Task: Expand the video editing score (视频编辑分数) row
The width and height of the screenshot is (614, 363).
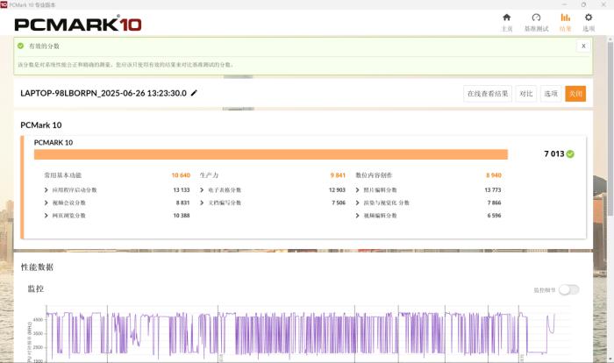Action: pos(358,215)
